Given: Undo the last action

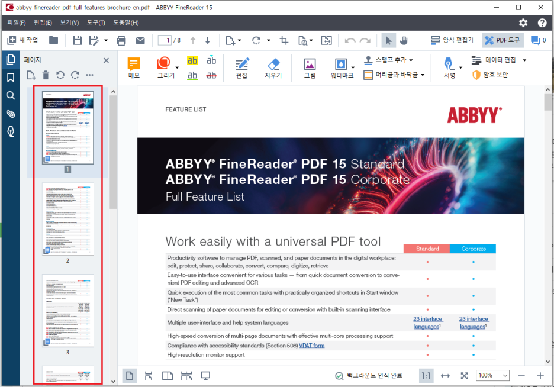Looking at the screenshot, I should (x=350, y=41).
